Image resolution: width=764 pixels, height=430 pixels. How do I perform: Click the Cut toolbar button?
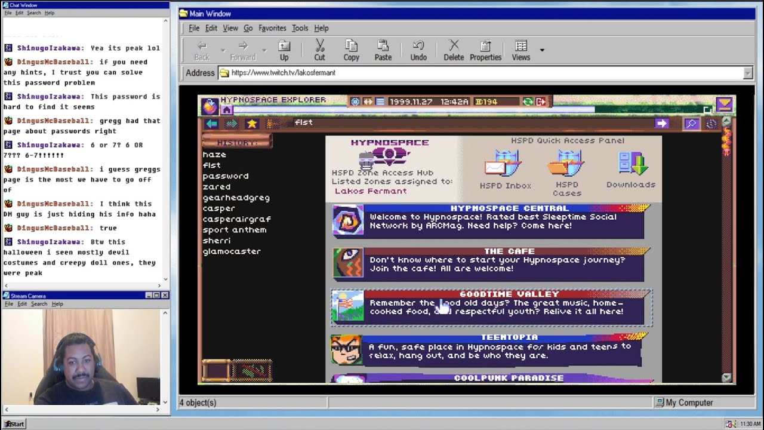pyautogui.click(x=320, y=50)
